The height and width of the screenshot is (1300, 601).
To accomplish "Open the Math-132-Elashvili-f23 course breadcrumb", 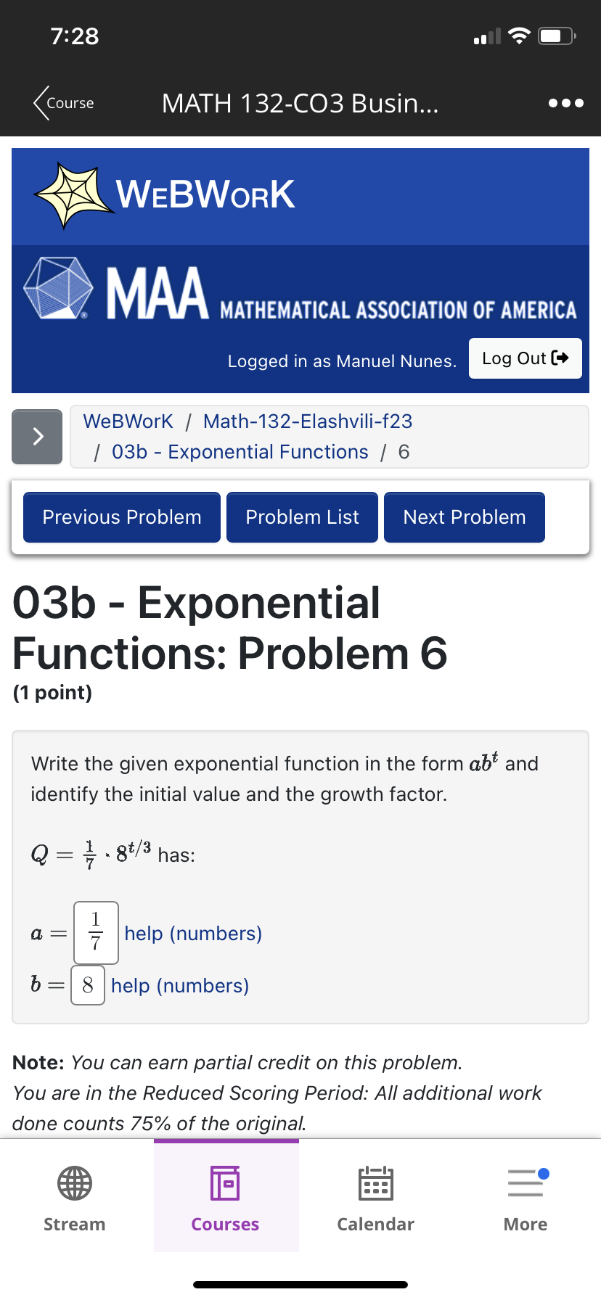I will coord(307,421).
